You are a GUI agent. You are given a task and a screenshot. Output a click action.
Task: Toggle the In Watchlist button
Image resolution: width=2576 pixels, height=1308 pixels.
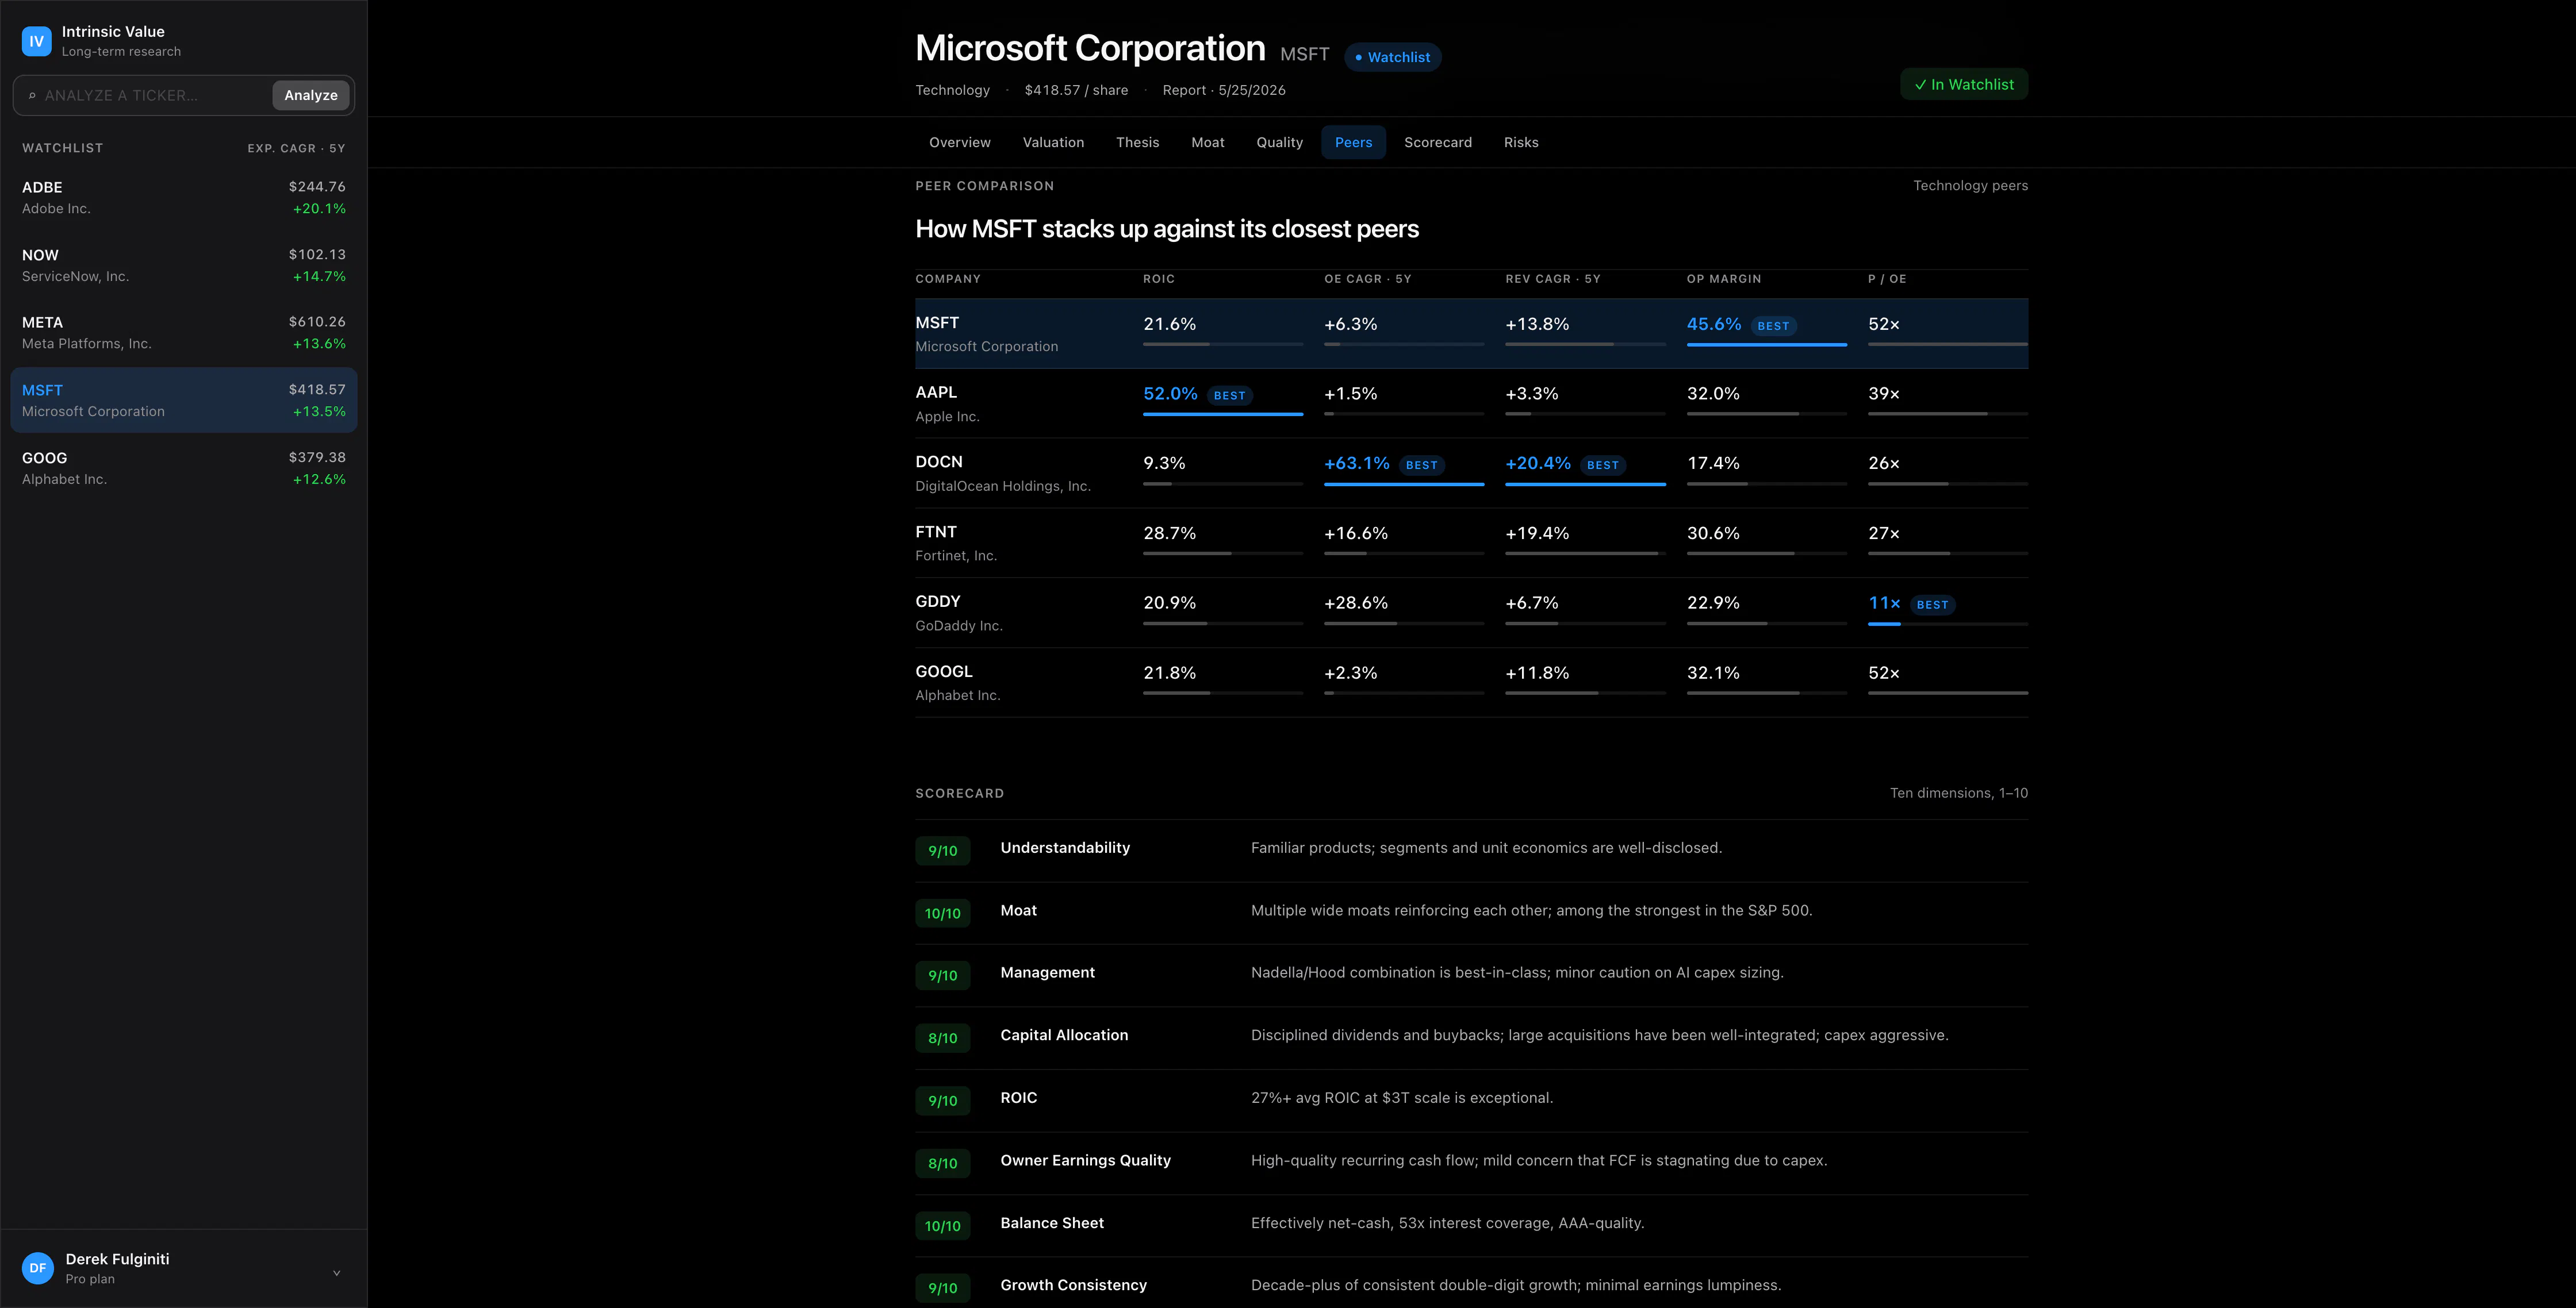tap(1964, 85)
